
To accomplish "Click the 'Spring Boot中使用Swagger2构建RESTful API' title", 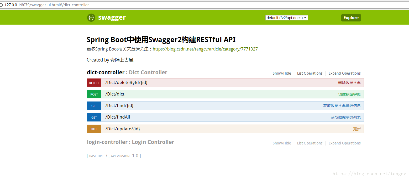I will [161, 40].
